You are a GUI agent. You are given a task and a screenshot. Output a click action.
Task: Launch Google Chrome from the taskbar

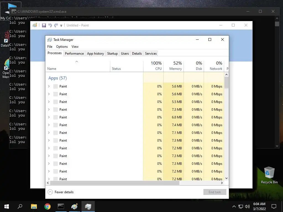click(x=48, y=206)
